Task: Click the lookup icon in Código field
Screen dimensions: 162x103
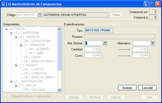Action: pos(39,15)
